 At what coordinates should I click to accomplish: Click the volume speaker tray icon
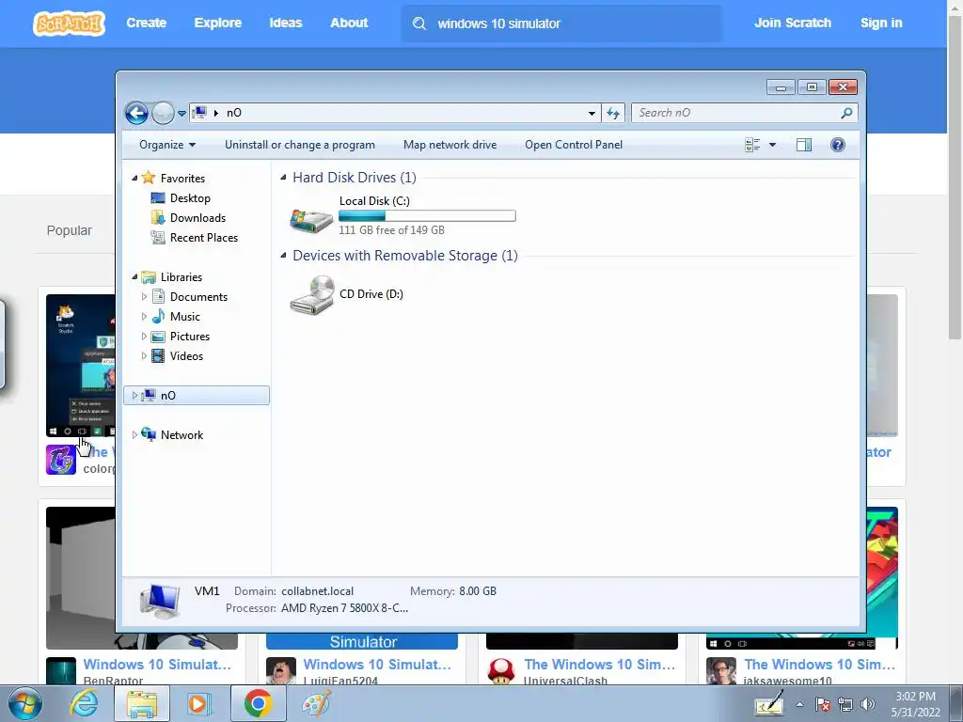868,704
